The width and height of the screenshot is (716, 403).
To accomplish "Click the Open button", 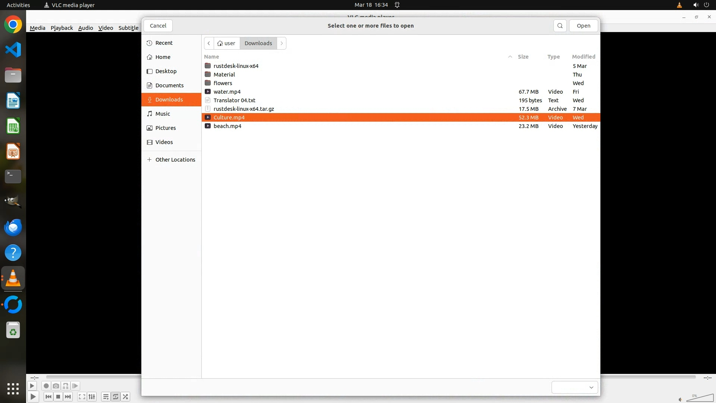I will (x=583, y=26).
